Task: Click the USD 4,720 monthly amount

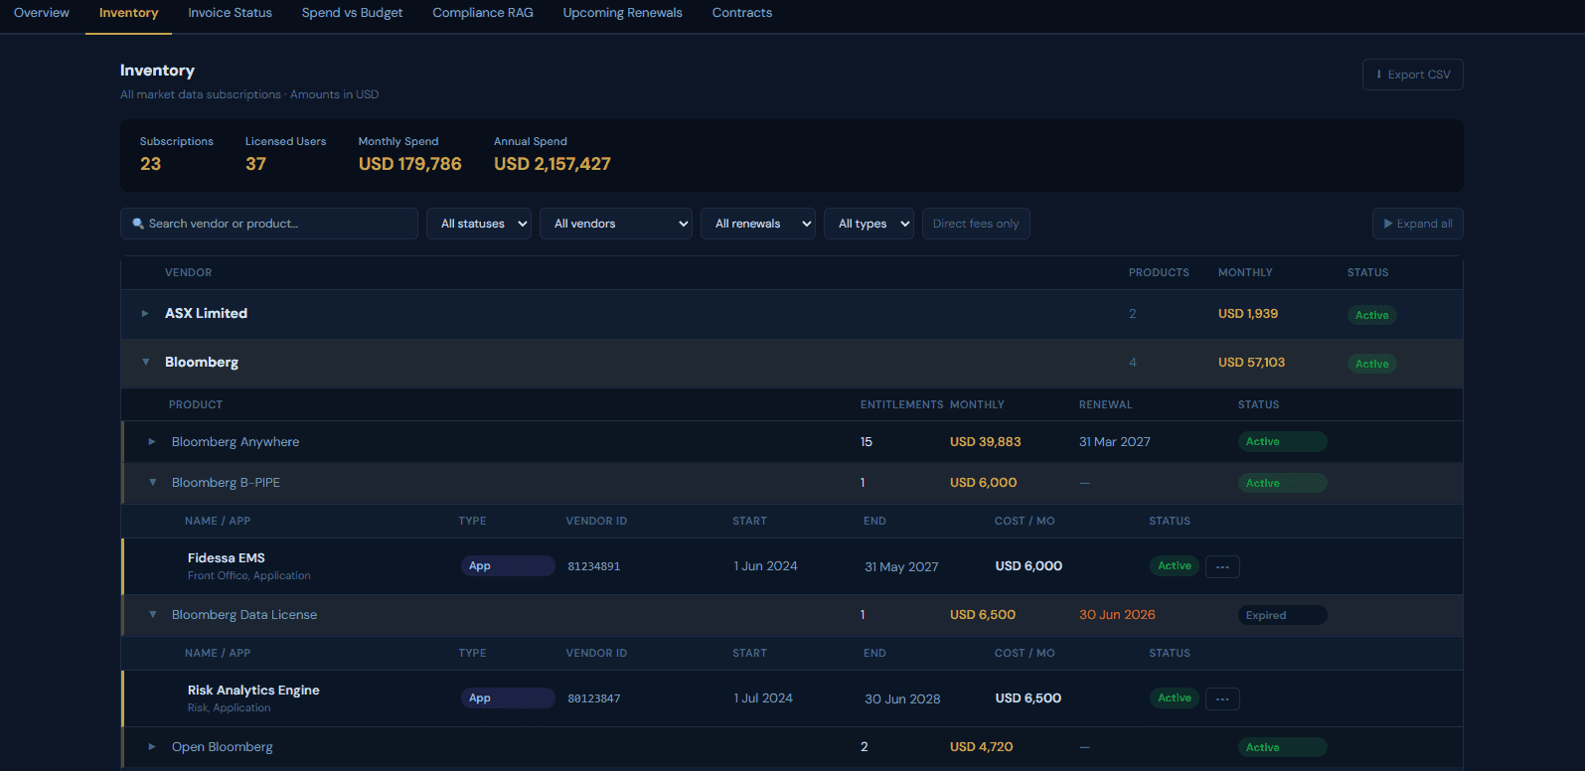Action: coord(982,746)
